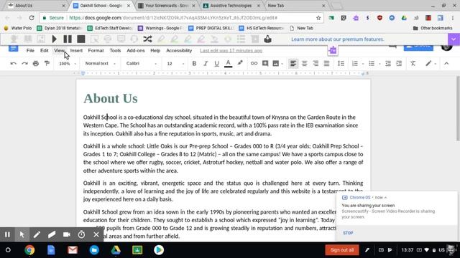Toggle underline formatting
460x258 pixels.
tap(216, 64)
